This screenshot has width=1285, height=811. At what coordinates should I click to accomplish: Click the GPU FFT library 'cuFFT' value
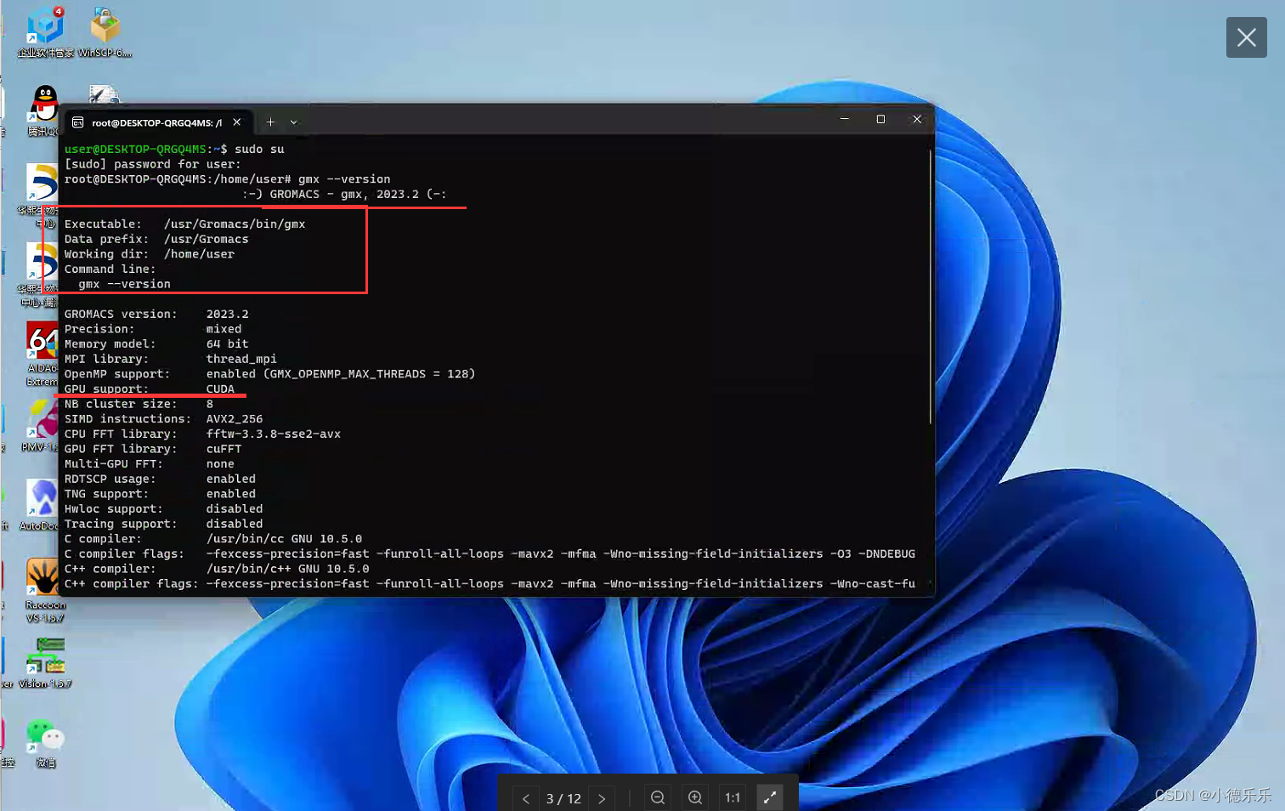coord(224,449)
